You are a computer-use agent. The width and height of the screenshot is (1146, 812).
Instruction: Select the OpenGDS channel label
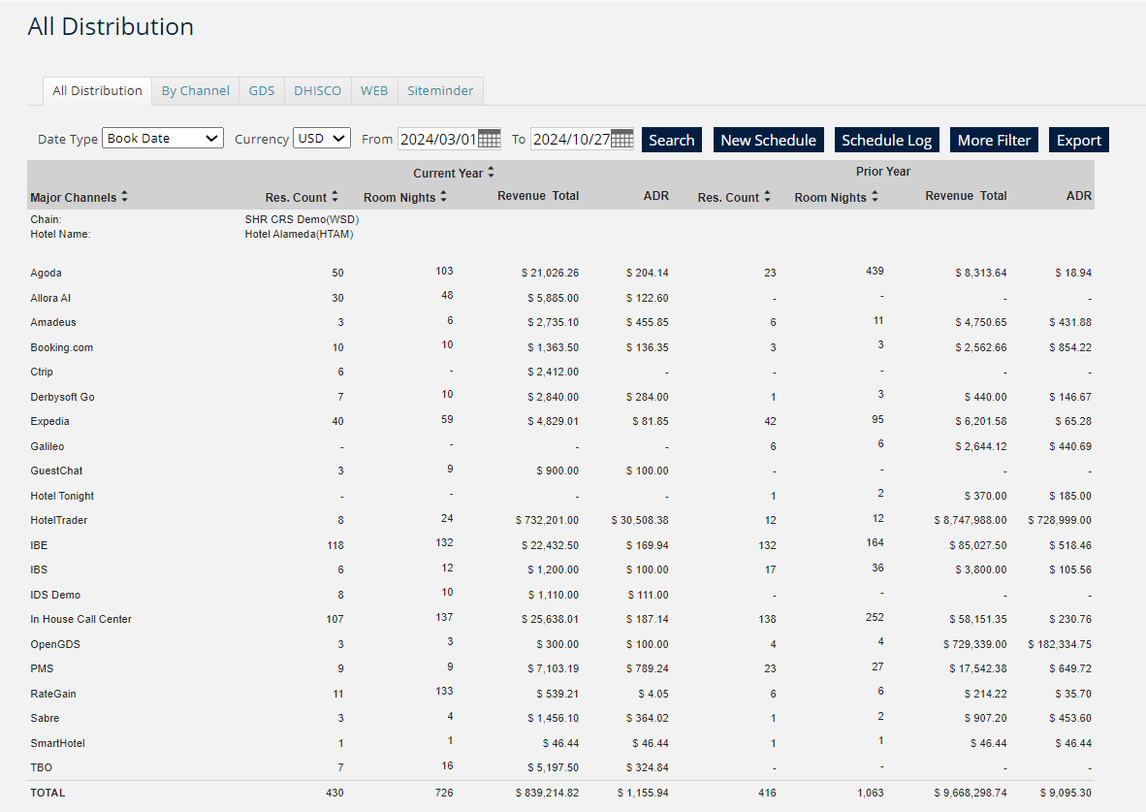pos(55,644)
